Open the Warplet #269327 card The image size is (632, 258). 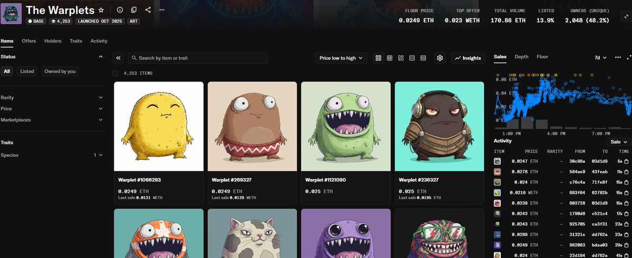pos(252,143)
